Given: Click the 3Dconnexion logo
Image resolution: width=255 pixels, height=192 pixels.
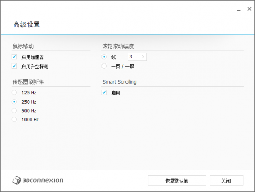Looking at the screenshot, I should [x=38, y=180].
